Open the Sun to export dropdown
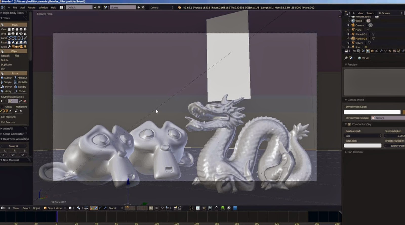 363,136
